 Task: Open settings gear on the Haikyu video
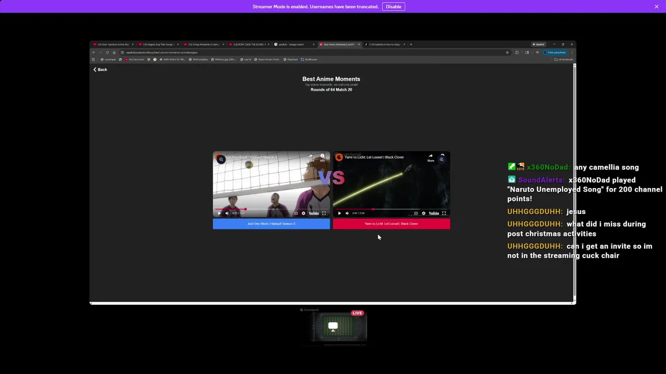click(303, 213)
